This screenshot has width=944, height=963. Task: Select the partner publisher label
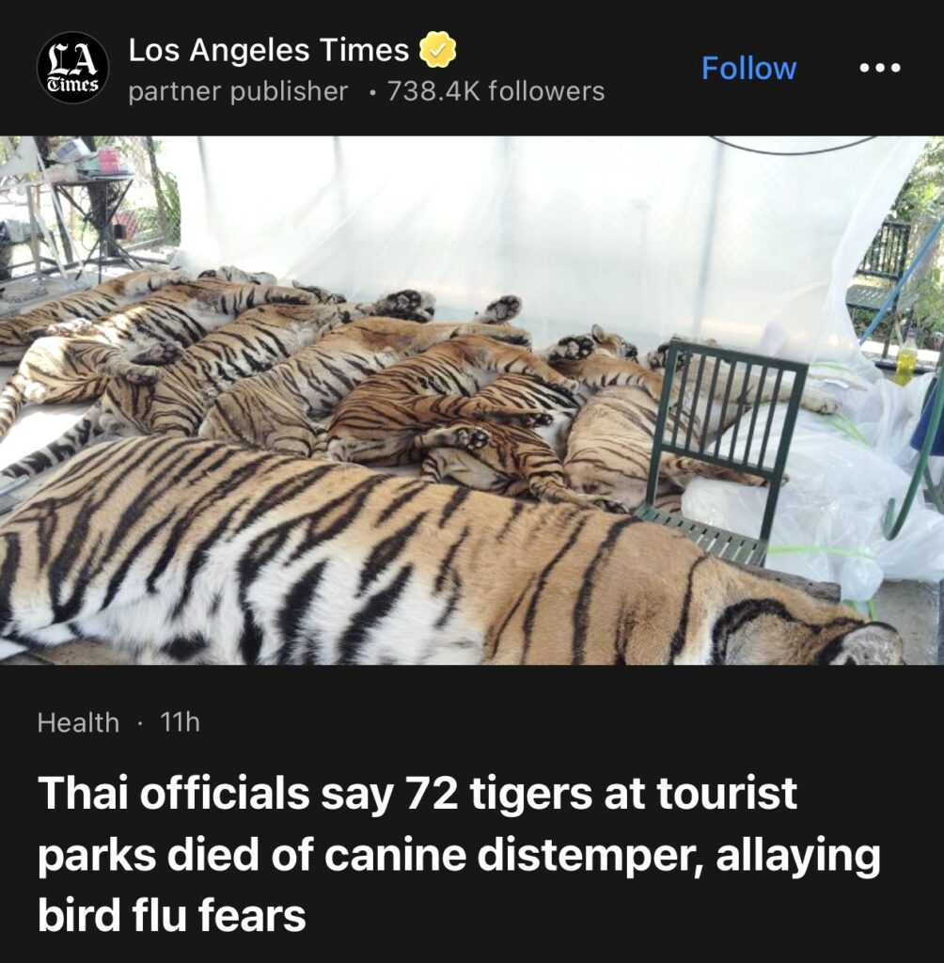(238, 91)
